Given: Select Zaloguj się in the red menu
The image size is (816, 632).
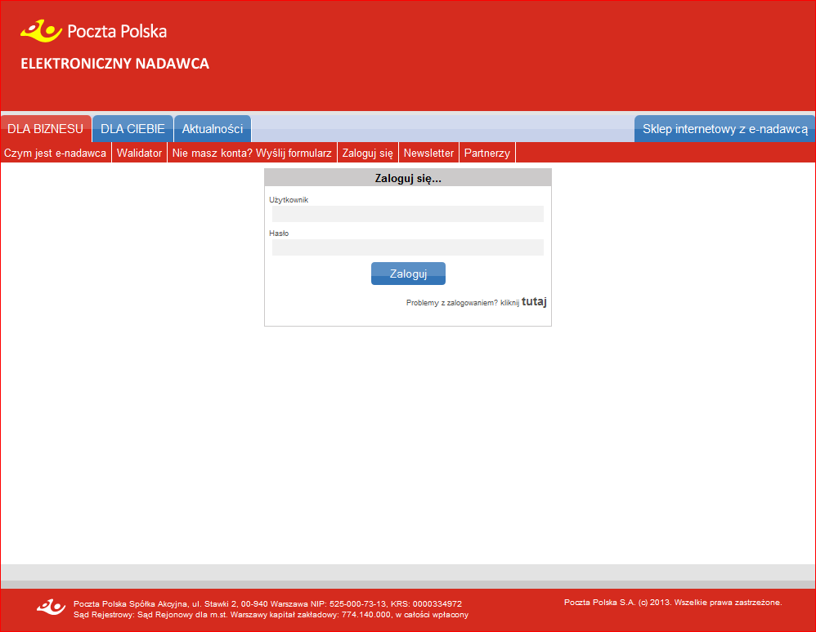Looking at the screenshot, I should tap(367, 153).
